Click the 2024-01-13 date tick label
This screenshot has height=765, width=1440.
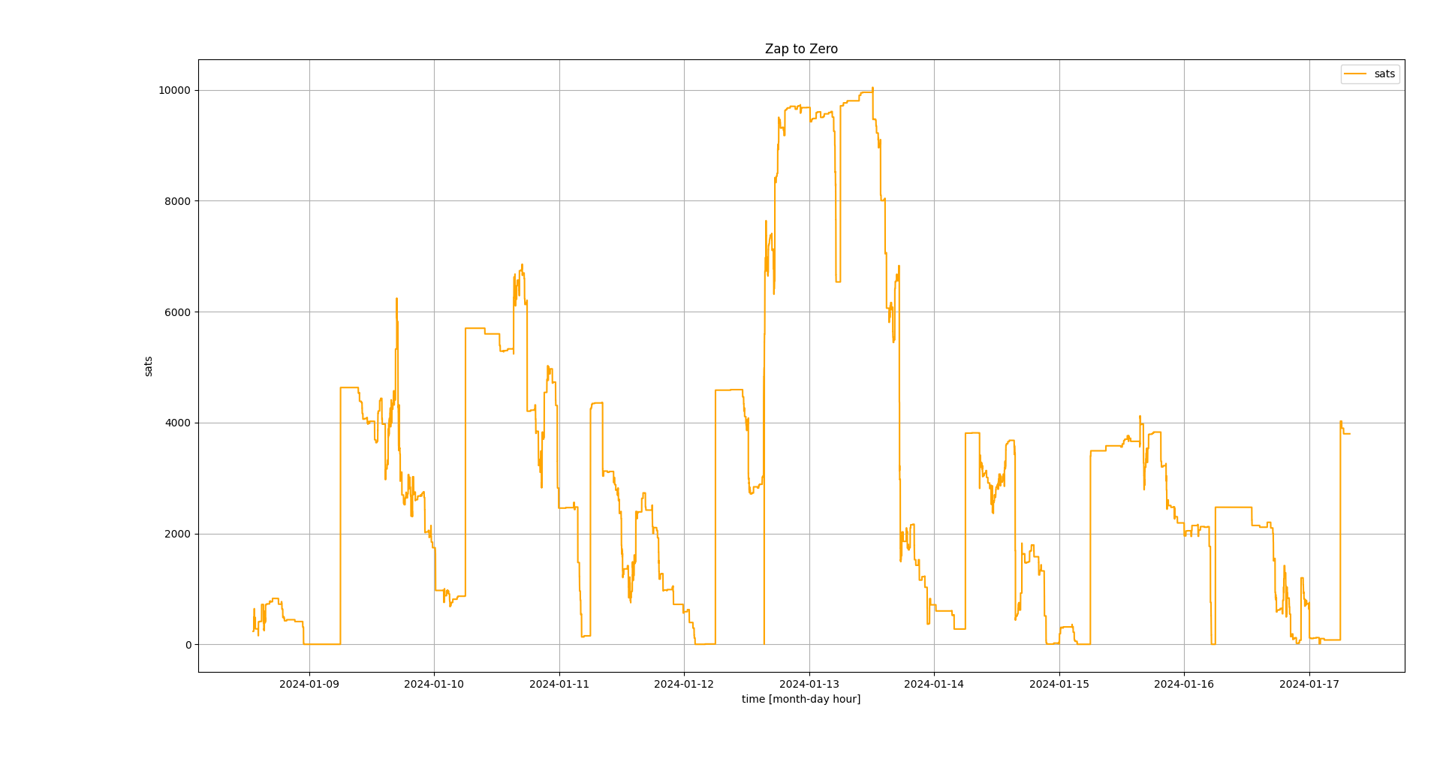809,684
